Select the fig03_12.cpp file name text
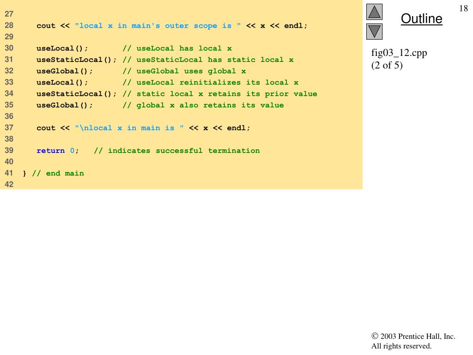This screenshot has width=473, height=355. point(399,53)
